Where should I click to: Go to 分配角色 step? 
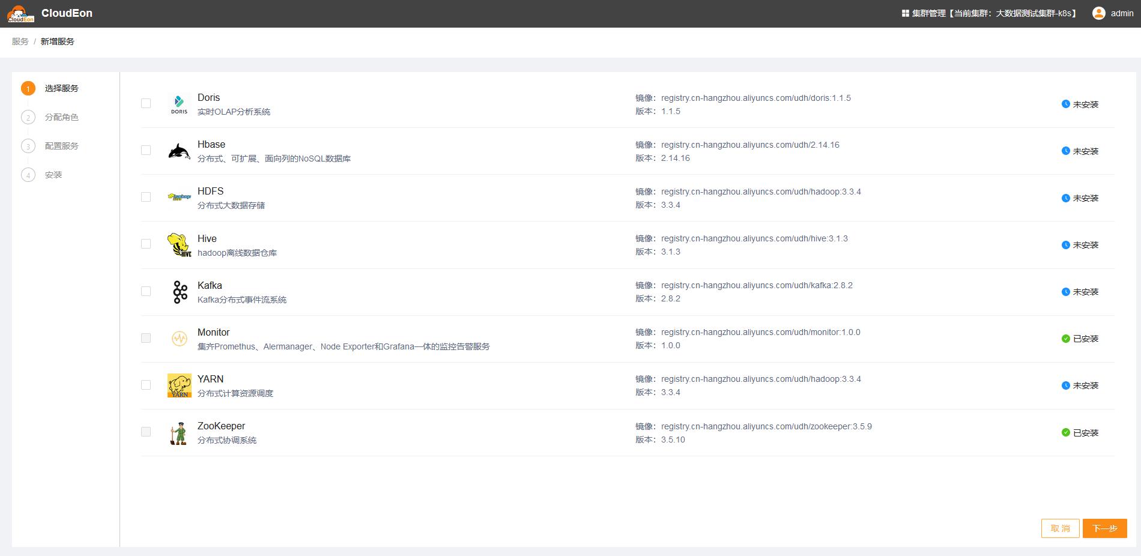coord(62,117)
